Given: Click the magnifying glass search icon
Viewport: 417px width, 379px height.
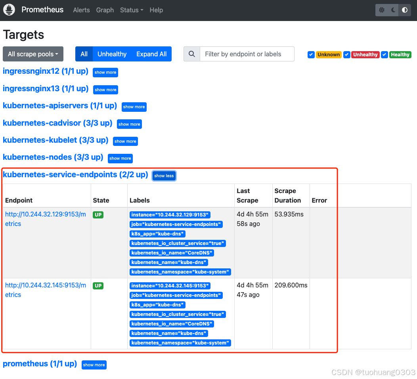Looking at the screenshot, I should [192, 54].
